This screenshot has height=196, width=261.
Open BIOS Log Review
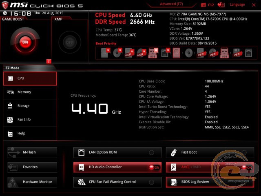(210, 182)
